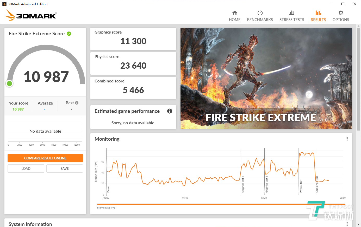Click the scrollbar up arrow
Viewport: 361px width, 227px height.
tap(359, 26)
